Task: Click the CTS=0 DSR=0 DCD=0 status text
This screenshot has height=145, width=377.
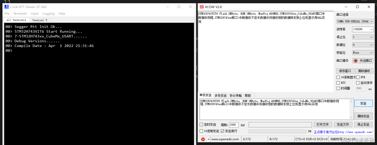Action: 311,139
